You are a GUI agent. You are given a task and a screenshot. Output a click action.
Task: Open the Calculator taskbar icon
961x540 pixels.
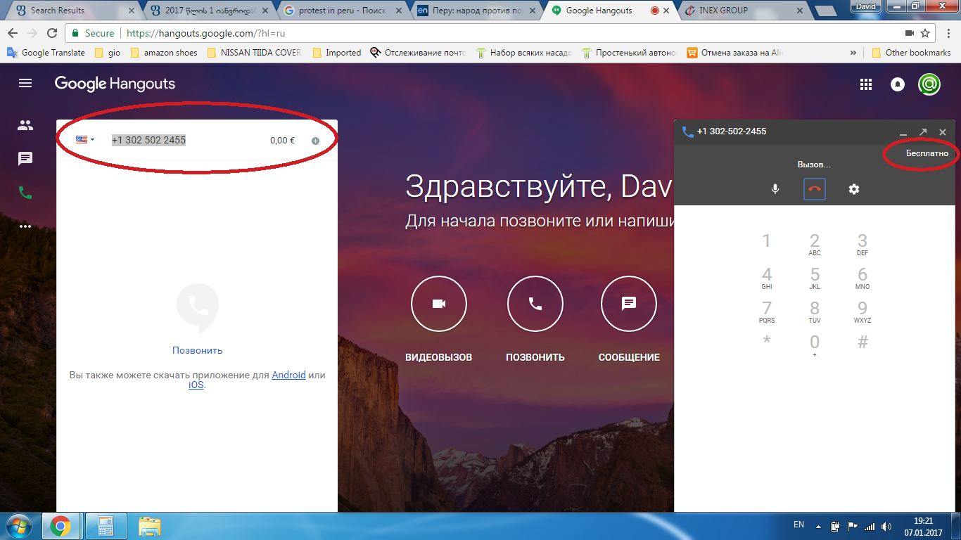click(106, 526)
